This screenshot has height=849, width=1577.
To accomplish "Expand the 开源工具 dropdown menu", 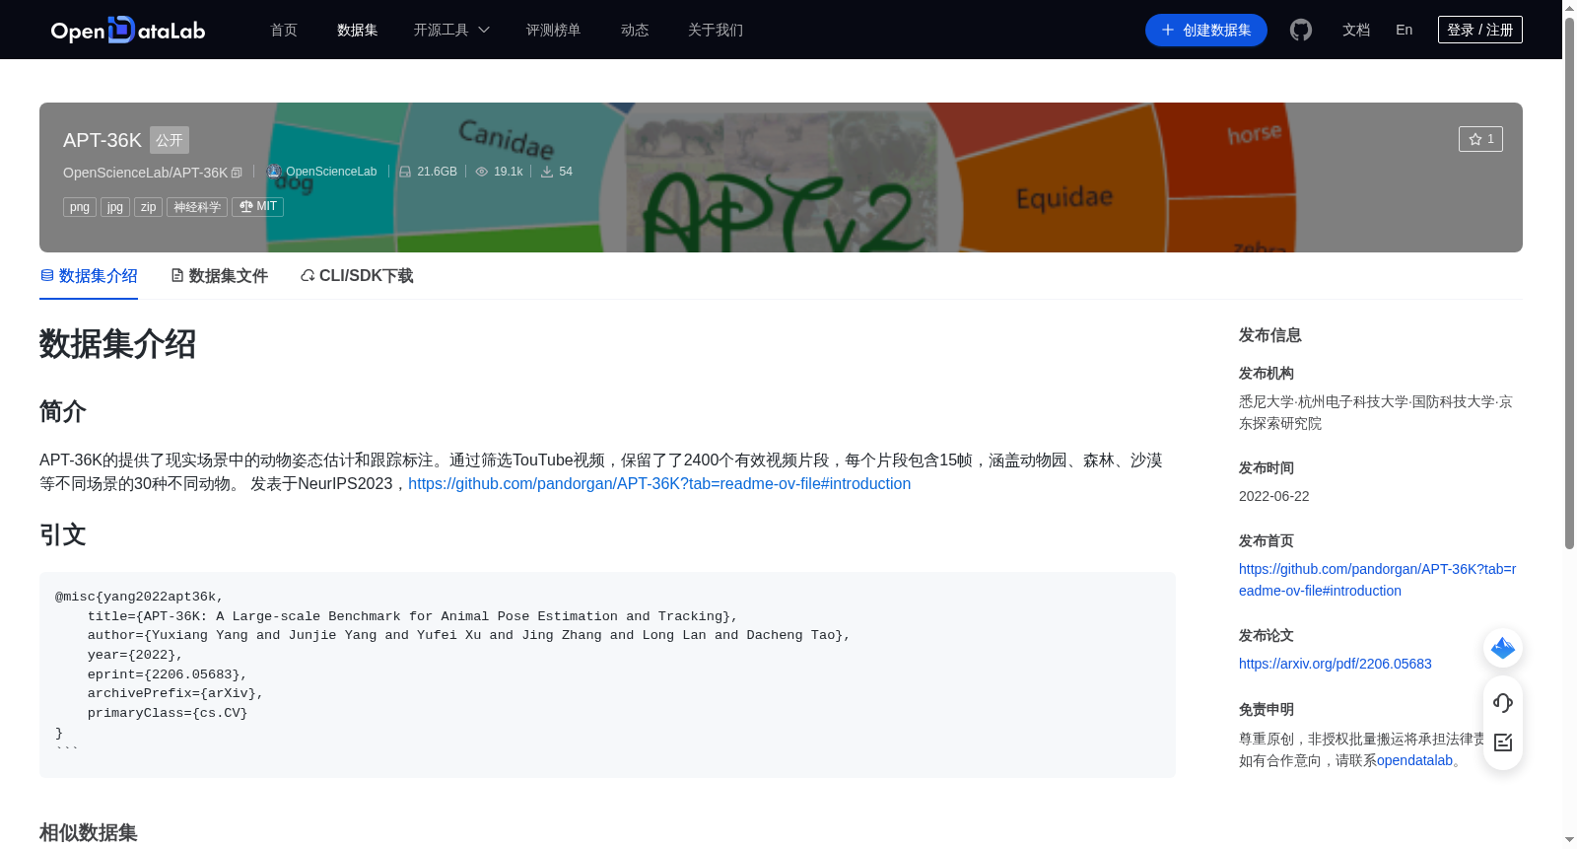I will 451,30.
